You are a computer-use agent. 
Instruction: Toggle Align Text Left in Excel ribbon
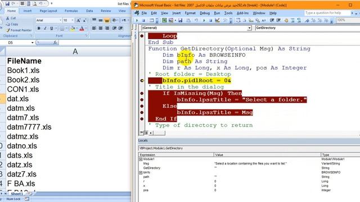pos(94,28)
